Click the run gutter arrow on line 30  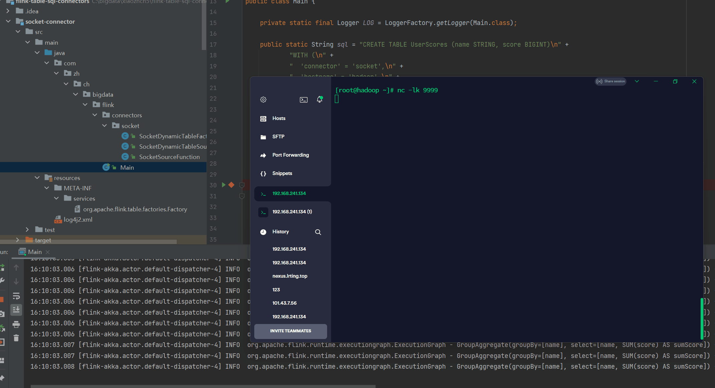coord(224,185)
